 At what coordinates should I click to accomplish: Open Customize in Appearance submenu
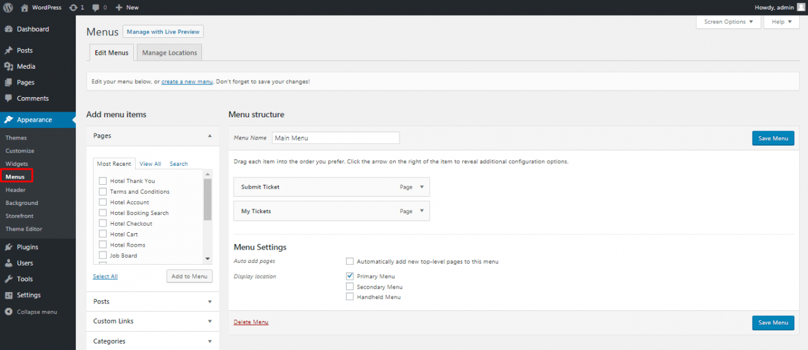(20, 151)
